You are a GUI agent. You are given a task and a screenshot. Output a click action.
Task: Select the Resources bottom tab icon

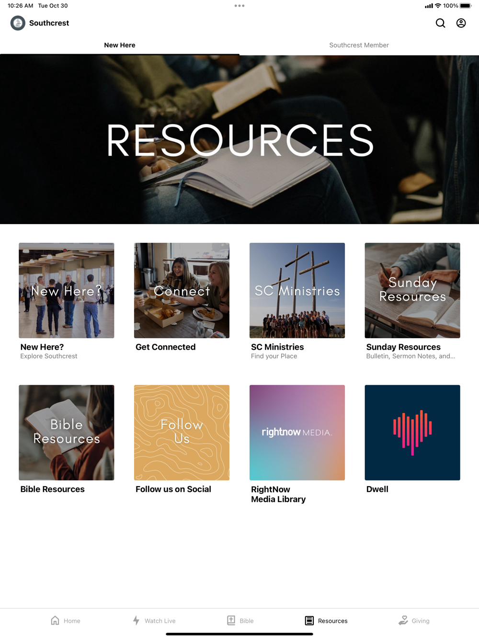[x=309, y=620]
